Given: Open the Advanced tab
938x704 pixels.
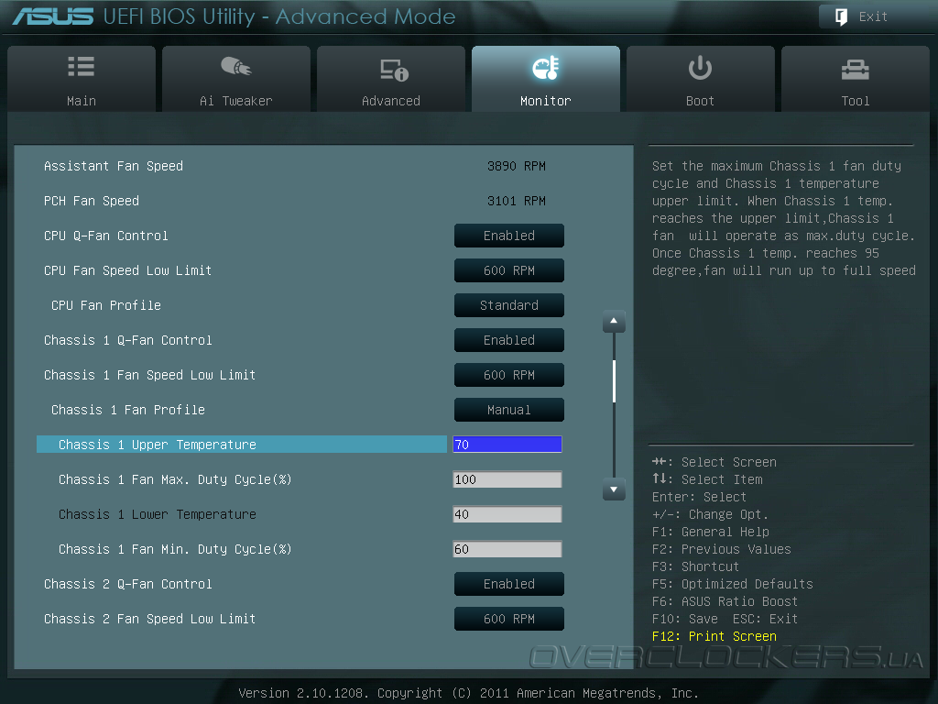Looking at the screenshot, I should point(390,79).
